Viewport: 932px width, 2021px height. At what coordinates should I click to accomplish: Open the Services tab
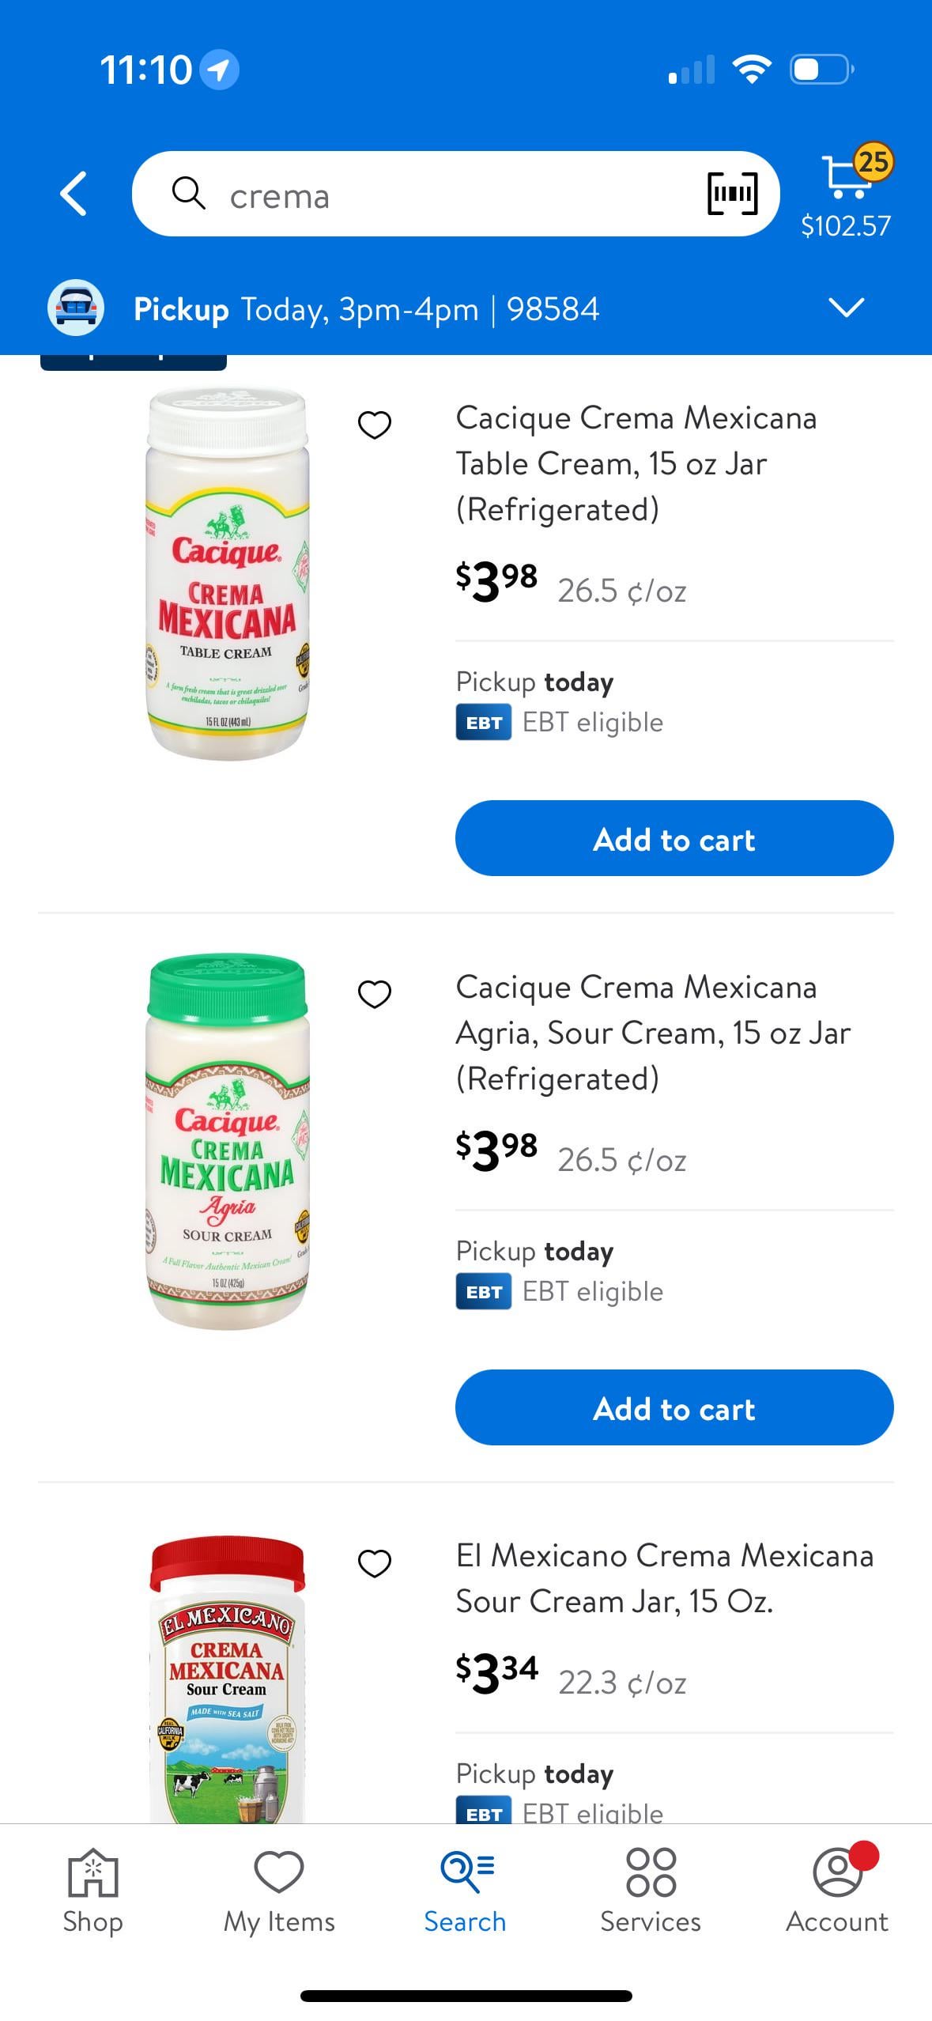[x=651, y=1889]
